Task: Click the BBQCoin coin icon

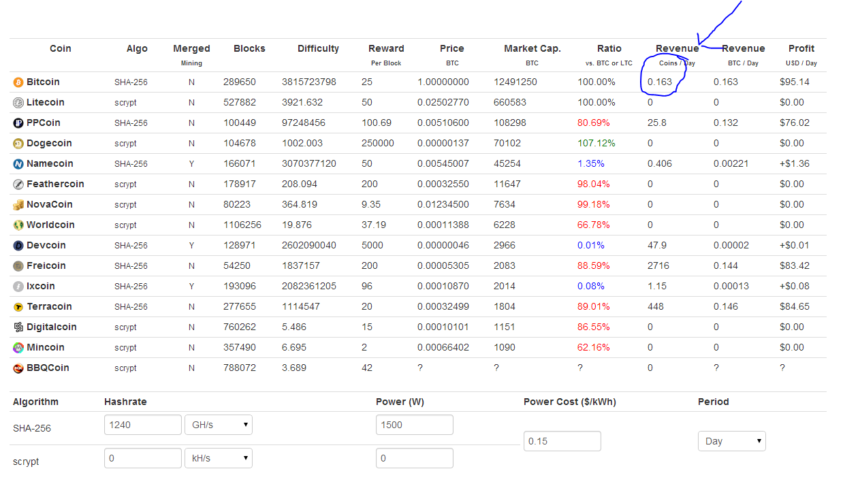Action: [x=18, y=368]
